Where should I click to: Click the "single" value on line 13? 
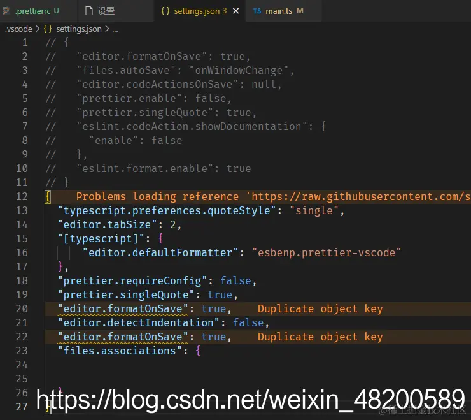point(314,210)
